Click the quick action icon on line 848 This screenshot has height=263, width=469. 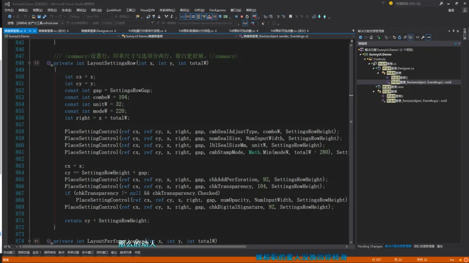49,63
